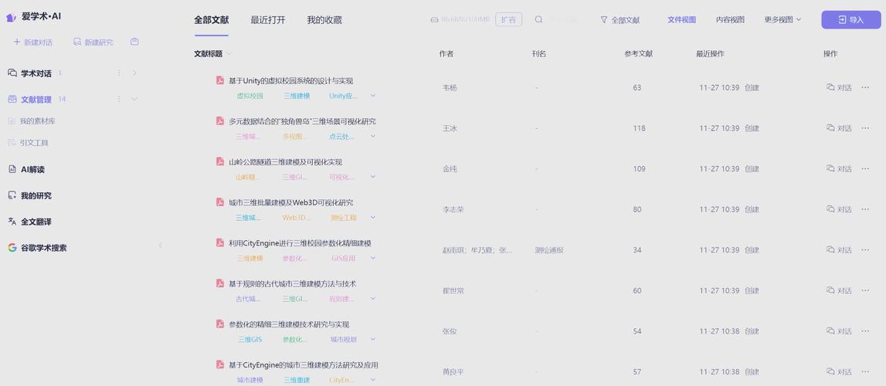The width and height of the screenshot is (886, 386).
Task: Collapse the left sidebar with the arrow
Action: [161, 245]
